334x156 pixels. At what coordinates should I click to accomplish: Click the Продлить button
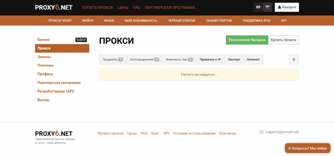pos(113,59)
